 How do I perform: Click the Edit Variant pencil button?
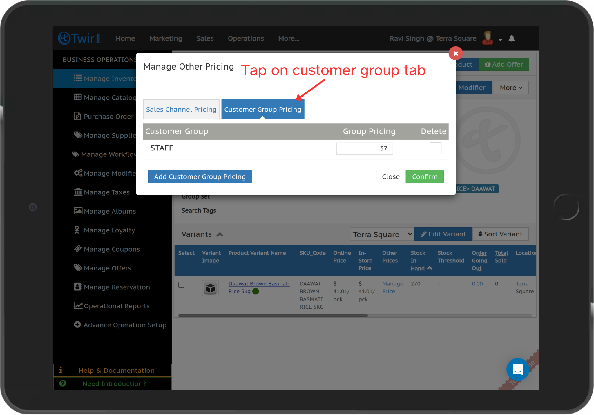(443, 234)
